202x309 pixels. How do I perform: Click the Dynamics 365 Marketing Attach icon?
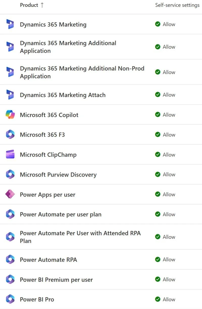click(x=10, y=95)
